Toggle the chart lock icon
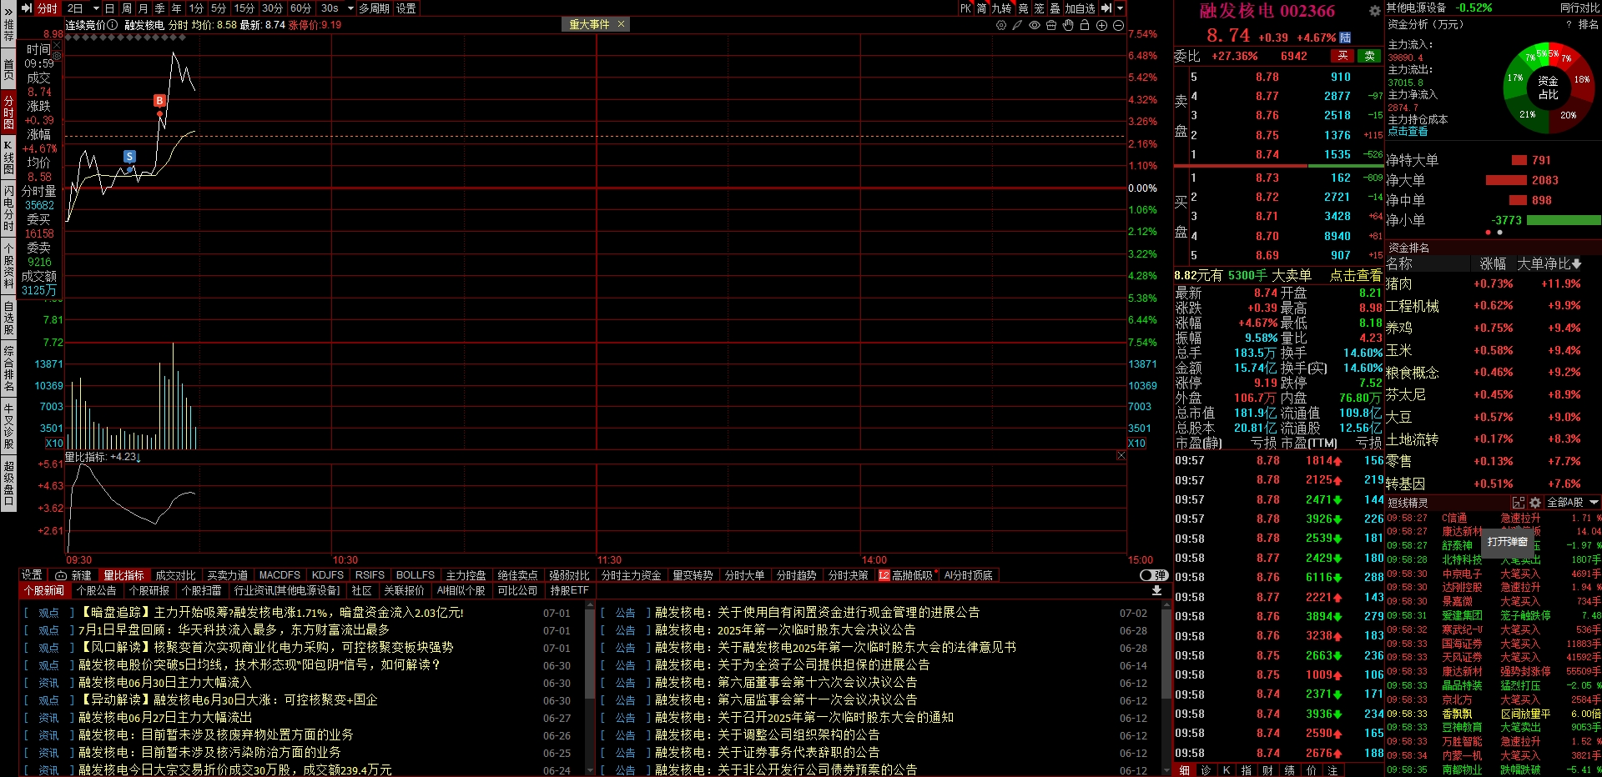 click(x=1085, y=25)
